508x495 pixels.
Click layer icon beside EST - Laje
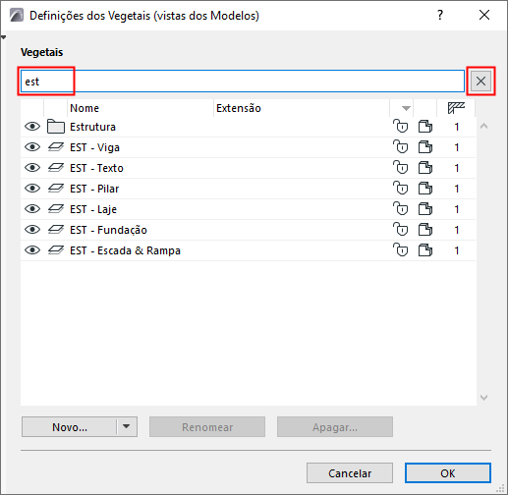tap(56, 209)
